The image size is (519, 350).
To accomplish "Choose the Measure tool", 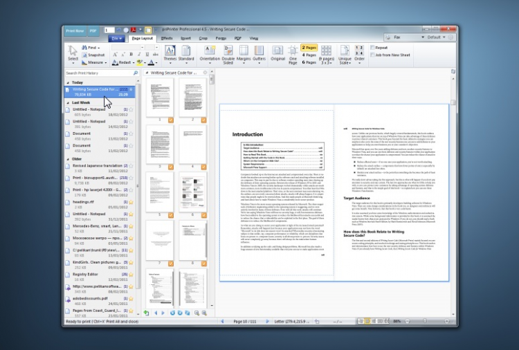I will [x=93, y=62].
